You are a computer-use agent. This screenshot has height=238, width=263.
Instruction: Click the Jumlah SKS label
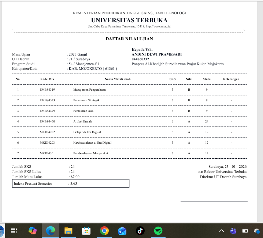pos(22,167)
